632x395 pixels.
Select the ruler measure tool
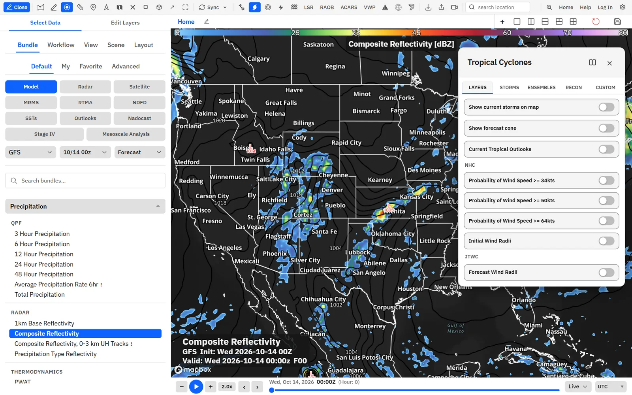click(80, 7)
